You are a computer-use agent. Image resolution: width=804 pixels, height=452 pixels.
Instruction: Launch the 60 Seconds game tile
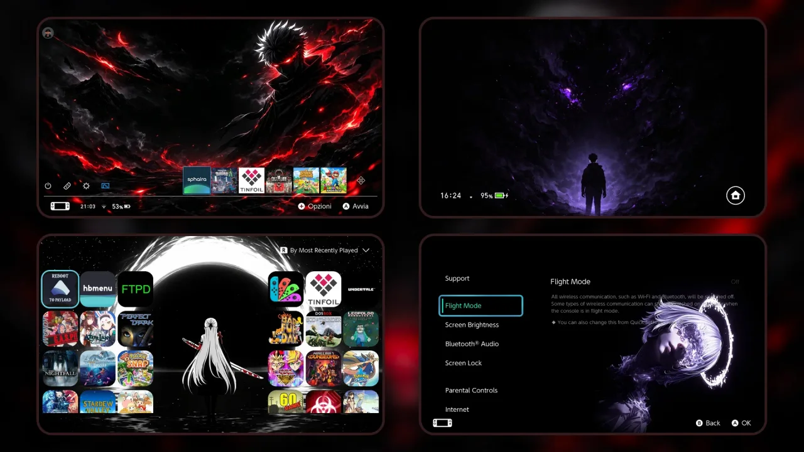[x=286, y=402]
